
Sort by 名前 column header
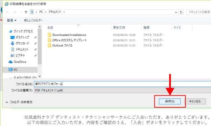click(x=50, y=28)
